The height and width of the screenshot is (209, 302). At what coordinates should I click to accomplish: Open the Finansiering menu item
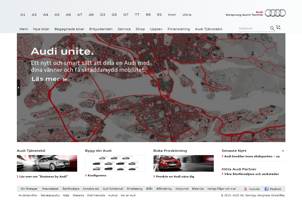[179, 29]
